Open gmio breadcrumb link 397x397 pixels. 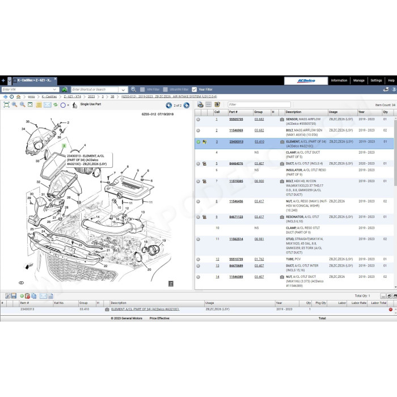(31, 97)
